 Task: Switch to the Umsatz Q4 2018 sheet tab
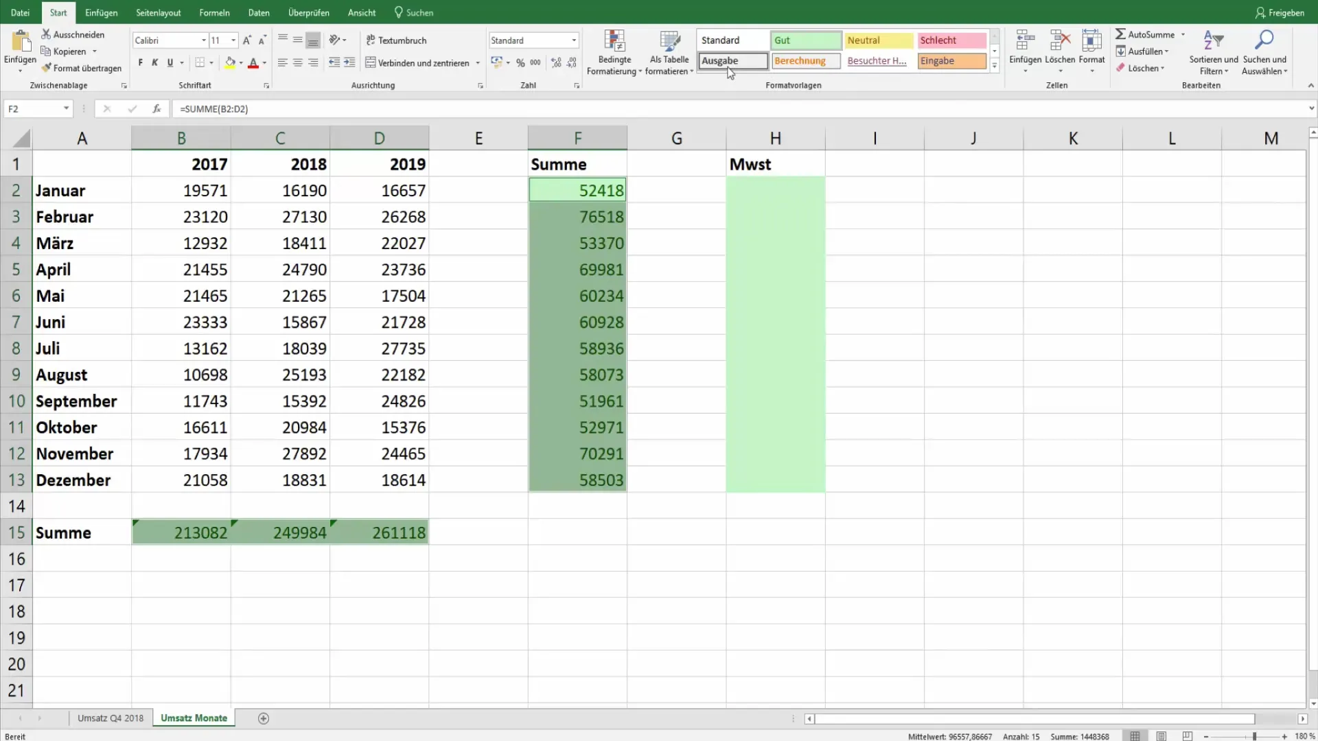111,718
